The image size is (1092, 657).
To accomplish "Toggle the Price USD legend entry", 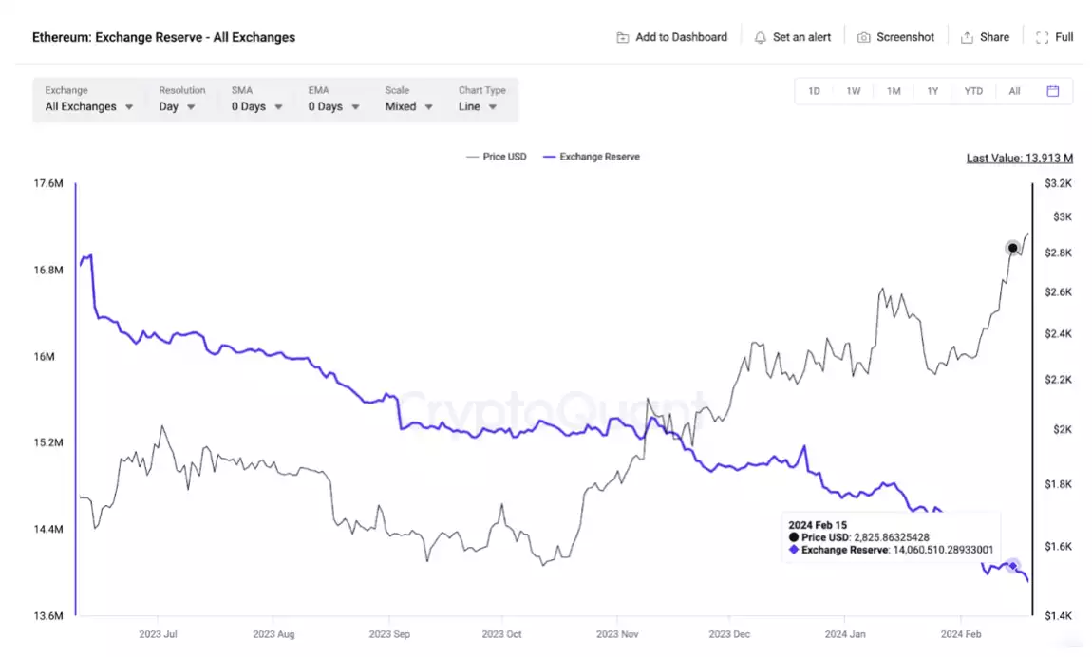I will click(496, 156).
